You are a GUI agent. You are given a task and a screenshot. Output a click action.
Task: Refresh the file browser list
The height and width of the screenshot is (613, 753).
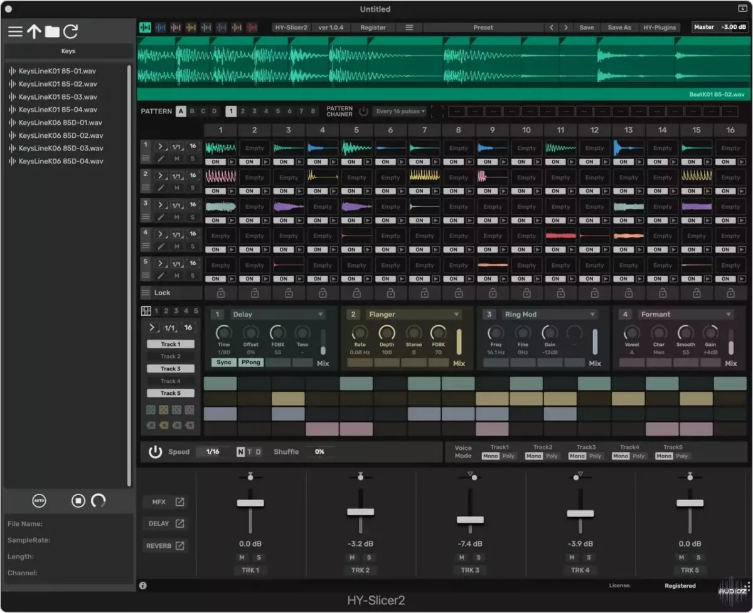(x=70, y=31)
